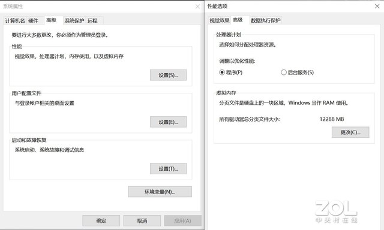Click 设置(E) button under 用户配置文件
Viewport: 384px width, 230px height.
168,122
